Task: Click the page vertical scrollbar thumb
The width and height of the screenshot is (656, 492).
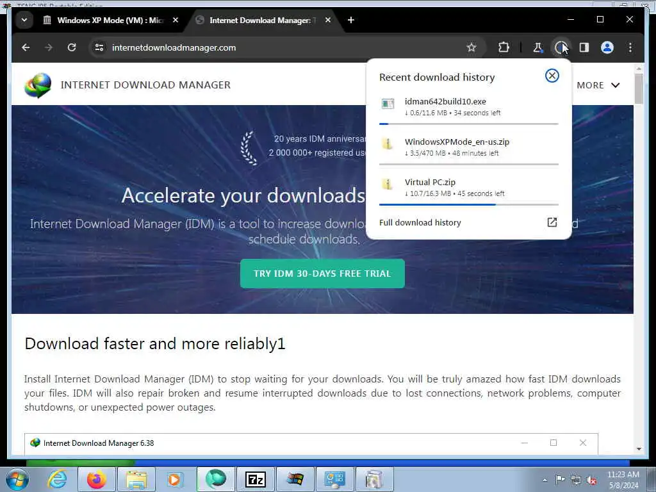Action: [639, 88]
